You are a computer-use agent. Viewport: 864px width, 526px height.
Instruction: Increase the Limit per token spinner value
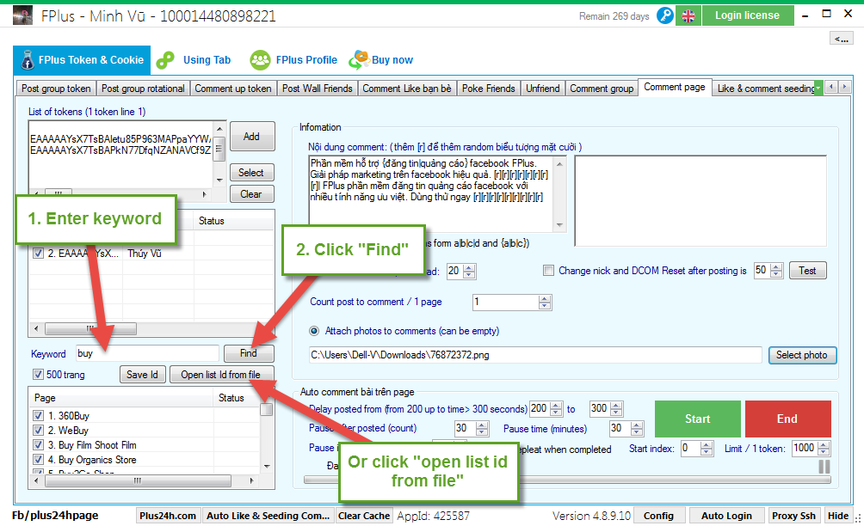[x=823, y=444]
